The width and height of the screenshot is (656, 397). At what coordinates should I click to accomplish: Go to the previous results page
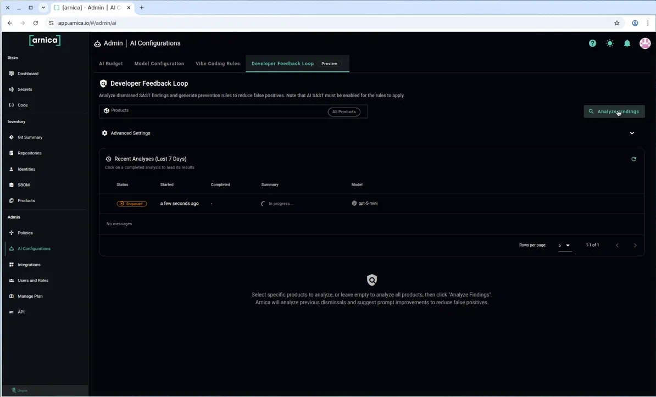[x=617, y=245]
